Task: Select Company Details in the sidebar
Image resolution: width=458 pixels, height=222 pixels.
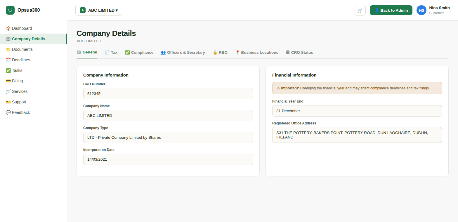Action: coord(33,39)
